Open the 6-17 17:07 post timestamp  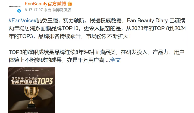coord(34,10)
